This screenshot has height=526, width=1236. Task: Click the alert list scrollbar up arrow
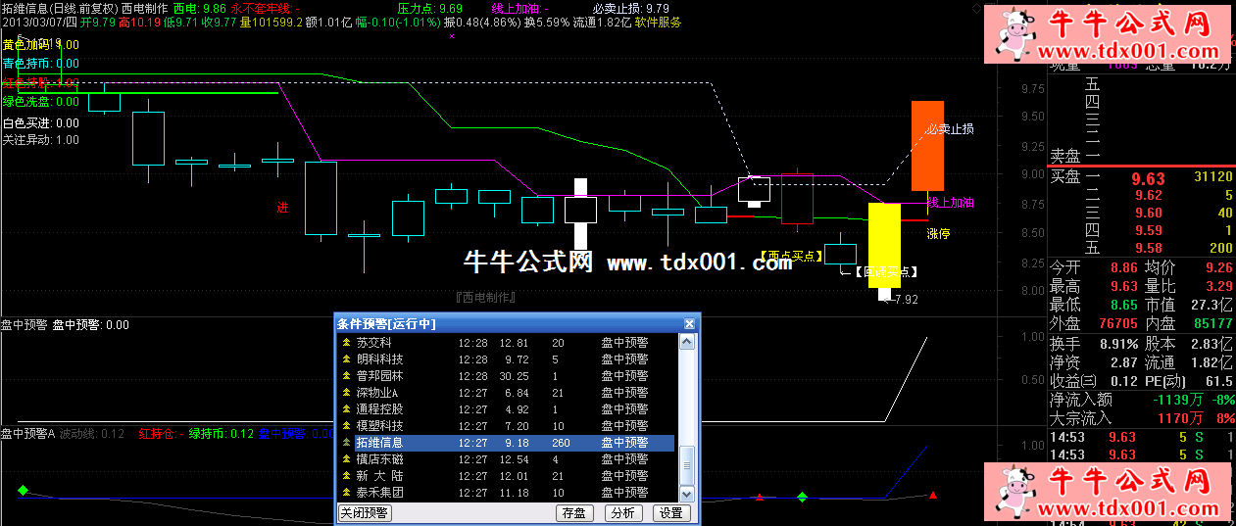(x=687, y=342)
